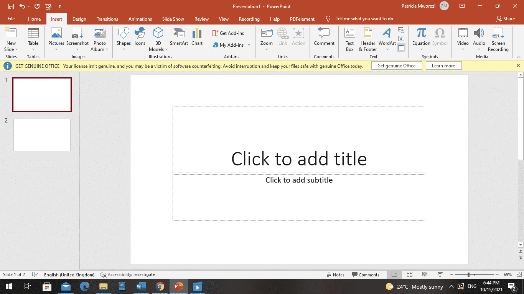Viewport: 524px width, 294px height.
Task: Toggle the Notes pane
Action: 336,274
